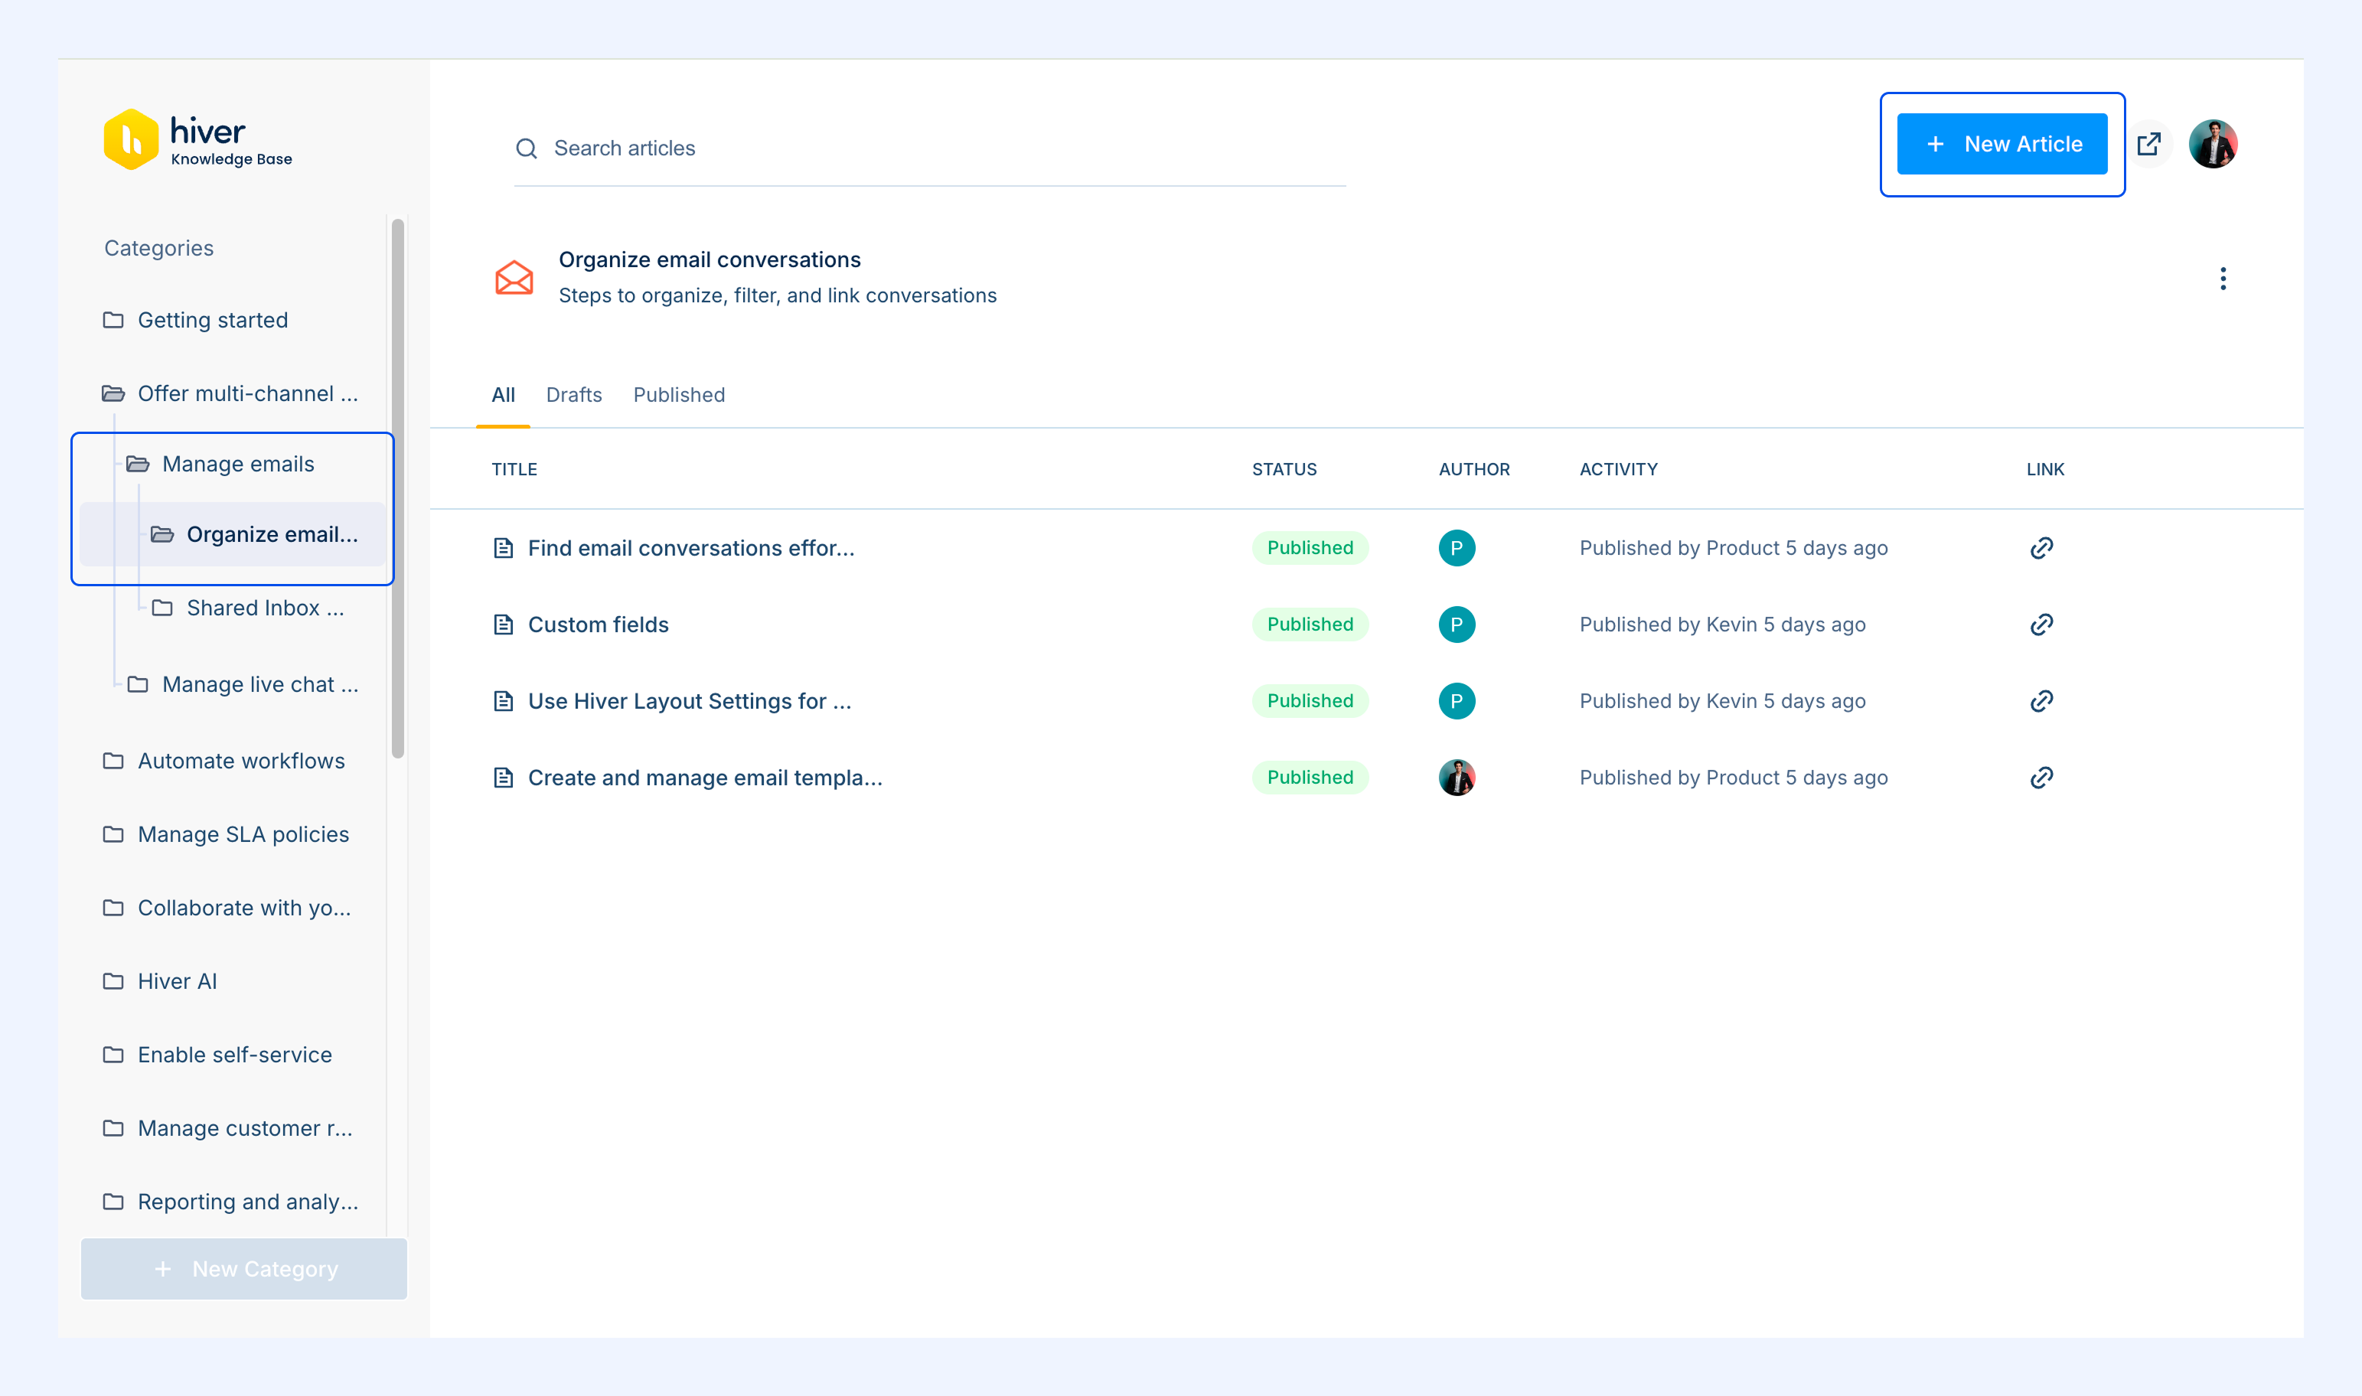Click the Reporting and analy... folder icon
Image resolution: width=2362 pixels, height=1396 pixels.
(x=113, y=1202)
